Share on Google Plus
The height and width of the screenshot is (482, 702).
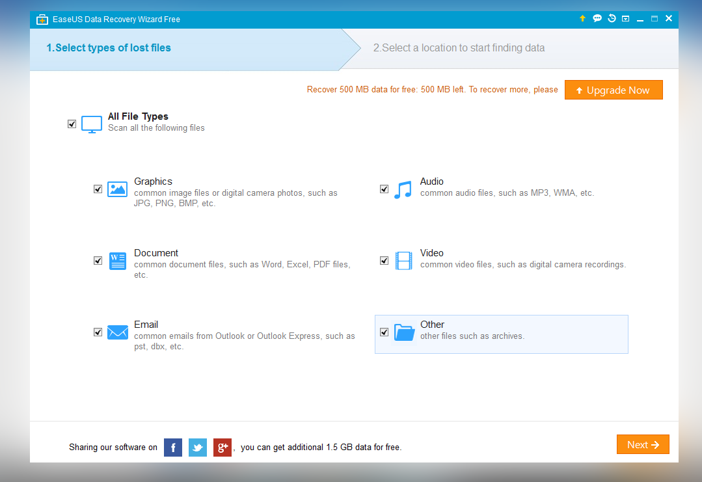pos(223,447)
